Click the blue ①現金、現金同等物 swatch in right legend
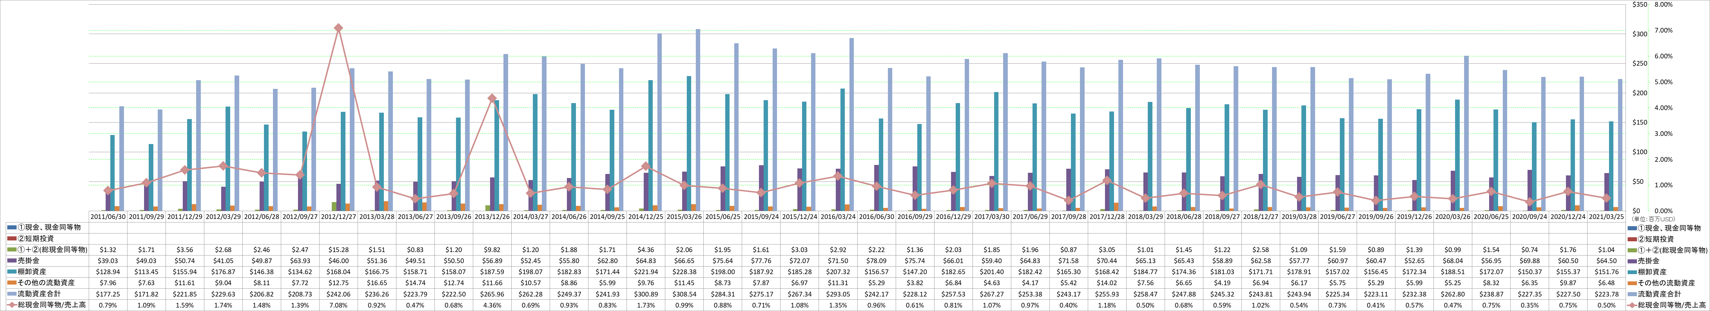 (x=1633, y=228)
